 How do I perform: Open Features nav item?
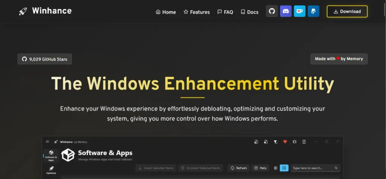[197, 12]
